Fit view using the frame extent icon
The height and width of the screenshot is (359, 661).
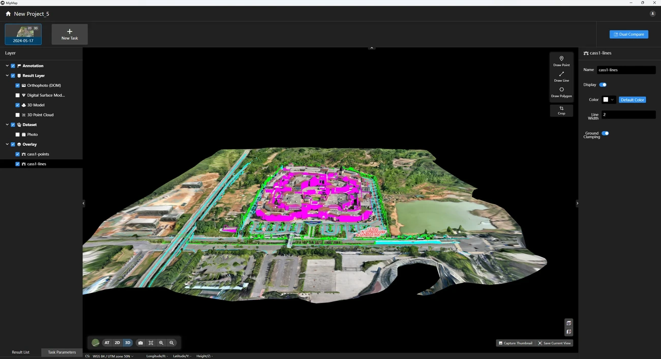(x=151, y=343)
